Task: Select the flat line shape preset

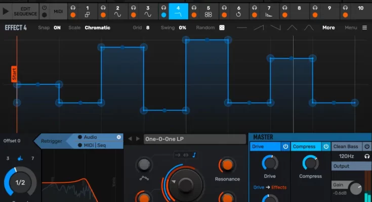Action: [x=242, y=28]
